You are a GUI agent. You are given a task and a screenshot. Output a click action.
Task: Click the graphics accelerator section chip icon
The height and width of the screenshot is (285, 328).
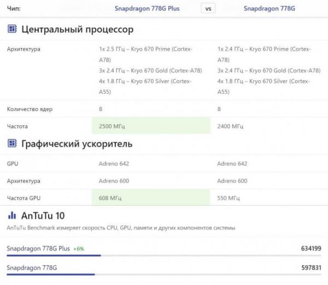pyautogui.click(x=12, y=143)
